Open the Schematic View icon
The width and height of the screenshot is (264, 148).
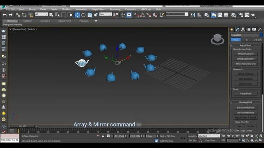coord(226,15)
